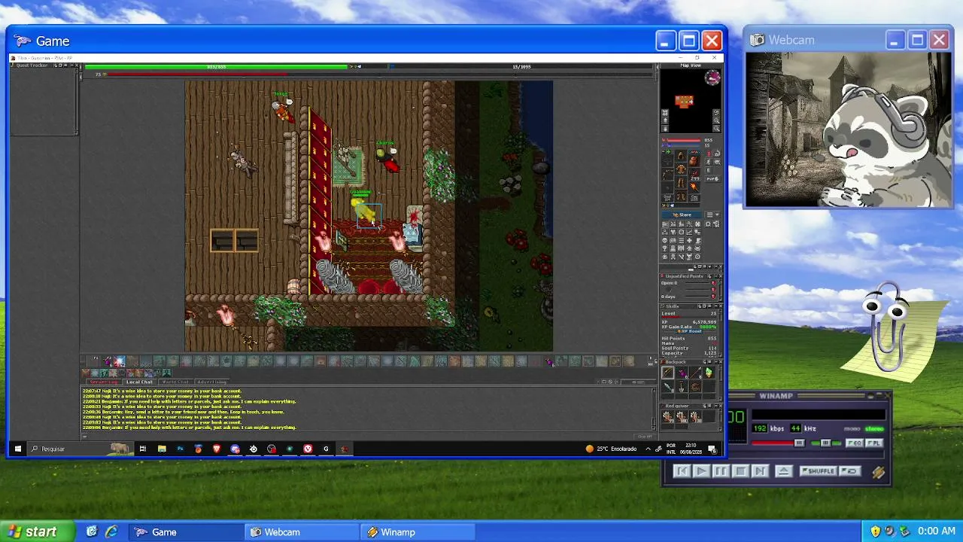
Task: Click the Pesquisar search box in the game taskbar
Action: pyautogui.click(x=81, y=449)
